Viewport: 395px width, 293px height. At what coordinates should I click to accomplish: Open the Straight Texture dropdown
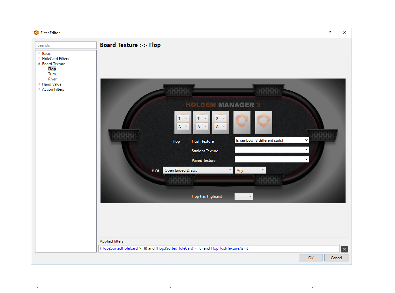272,150
